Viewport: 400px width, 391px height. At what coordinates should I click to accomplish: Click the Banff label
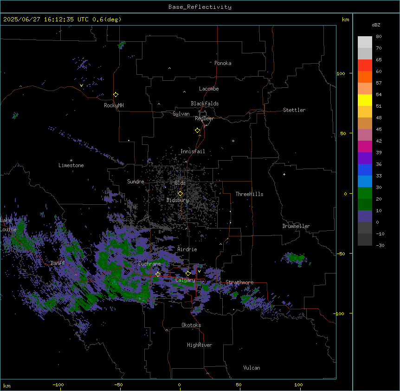tap(58, 263)
